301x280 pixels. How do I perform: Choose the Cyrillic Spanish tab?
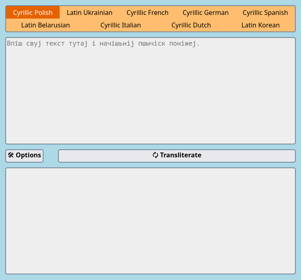(265, 13)
